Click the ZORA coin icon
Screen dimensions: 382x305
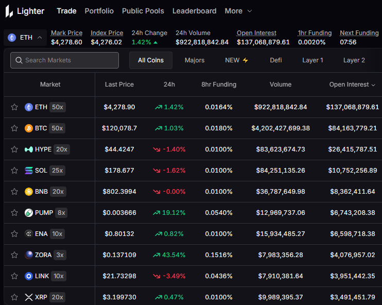[29, 255]
